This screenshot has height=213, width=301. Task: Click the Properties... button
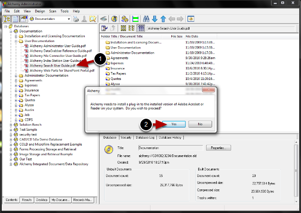[219, 148]
